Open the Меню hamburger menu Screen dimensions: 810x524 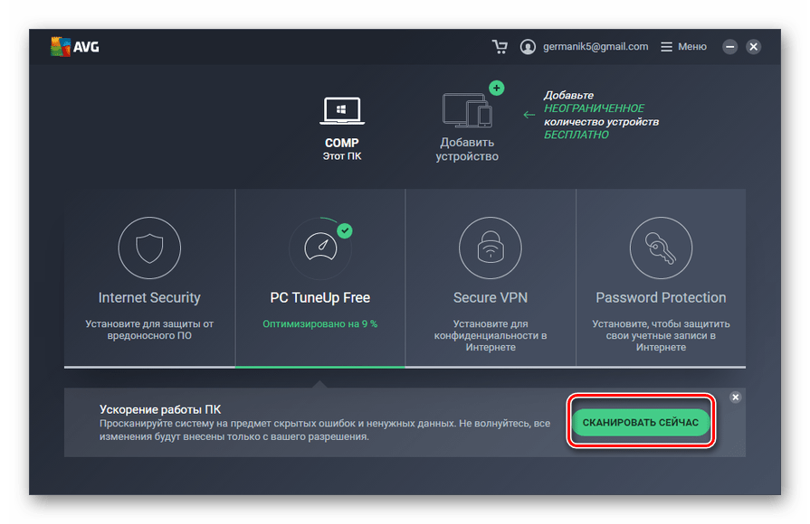click(x=683, y=47)
